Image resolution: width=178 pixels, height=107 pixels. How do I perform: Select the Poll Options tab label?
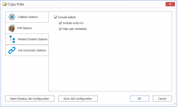tap(24, 28)
